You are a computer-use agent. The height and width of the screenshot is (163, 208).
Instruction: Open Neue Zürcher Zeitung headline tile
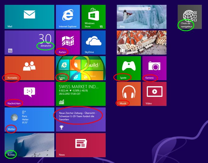click(x=81, y=119)
